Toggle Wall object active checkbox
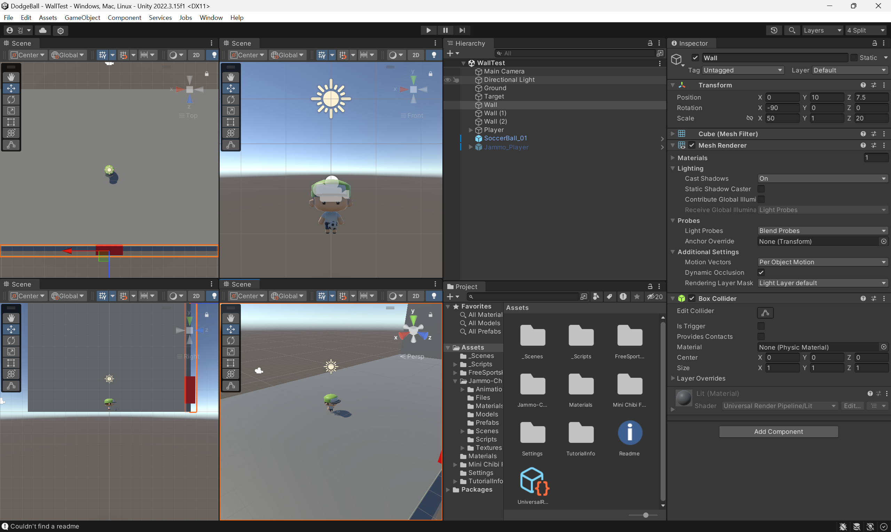 coord(695,58)
